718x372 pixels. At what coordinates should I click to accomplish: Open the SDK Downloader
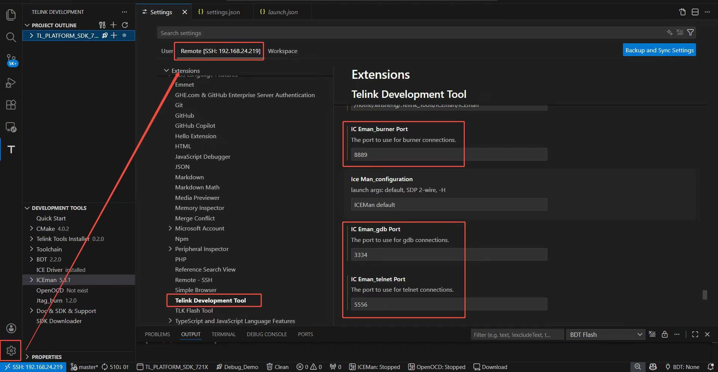59,321
